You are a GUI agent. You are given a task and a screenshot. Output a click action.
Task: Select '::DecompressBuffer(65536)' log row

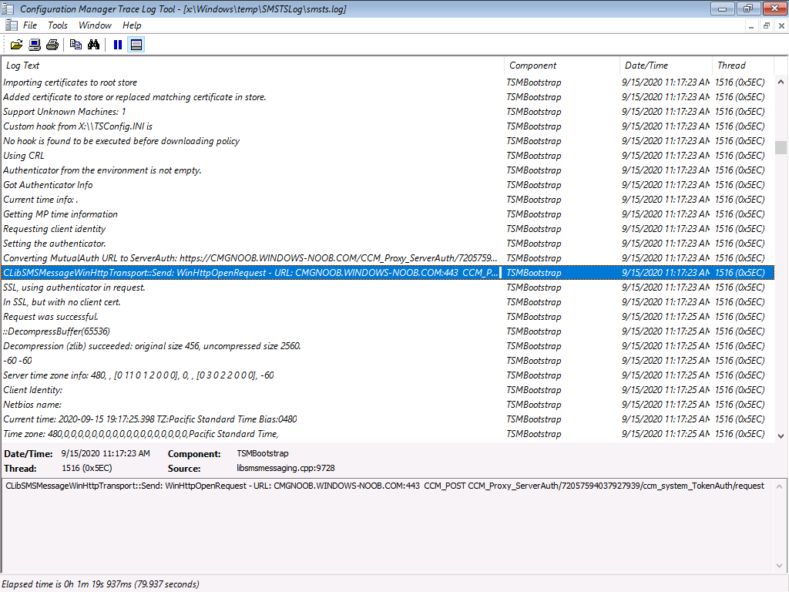388,331
